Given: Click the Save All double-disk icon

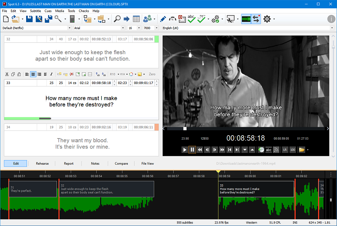Looking at the screenshot, I should [x=49, y=19].
